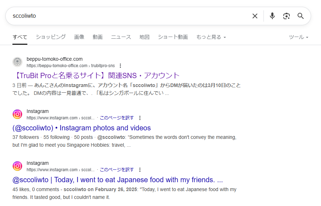Start voice search with microphone icon

(272, 16)
